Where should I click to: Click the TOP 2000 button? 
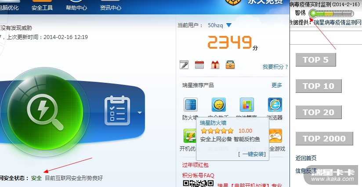coord(324,138)
